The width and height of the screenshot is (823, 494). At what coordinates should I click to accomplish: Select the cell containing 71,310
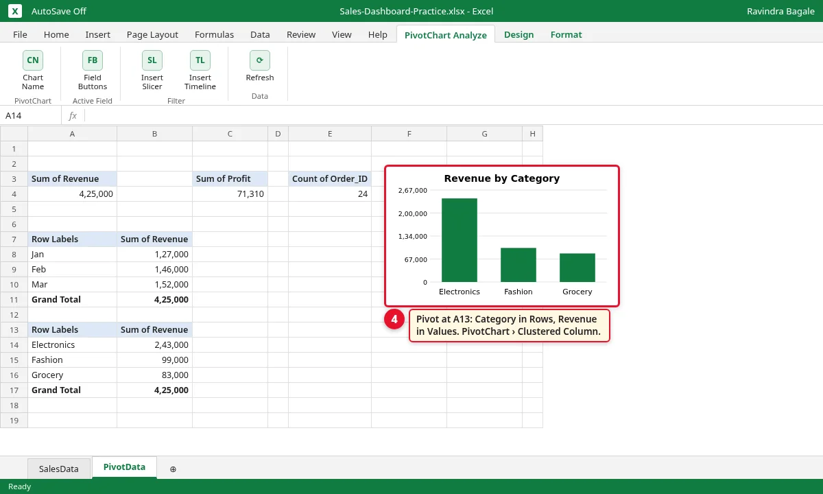(x=230, y=194)
